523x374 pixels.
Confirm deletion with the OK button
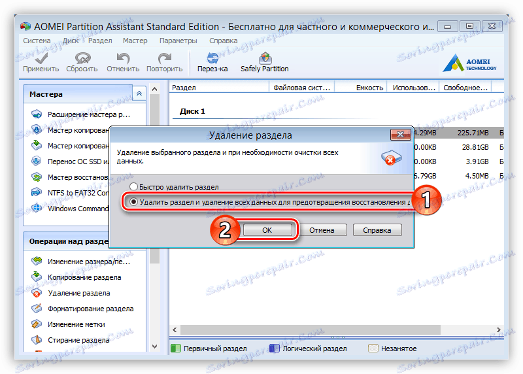[x=267, y=230]
